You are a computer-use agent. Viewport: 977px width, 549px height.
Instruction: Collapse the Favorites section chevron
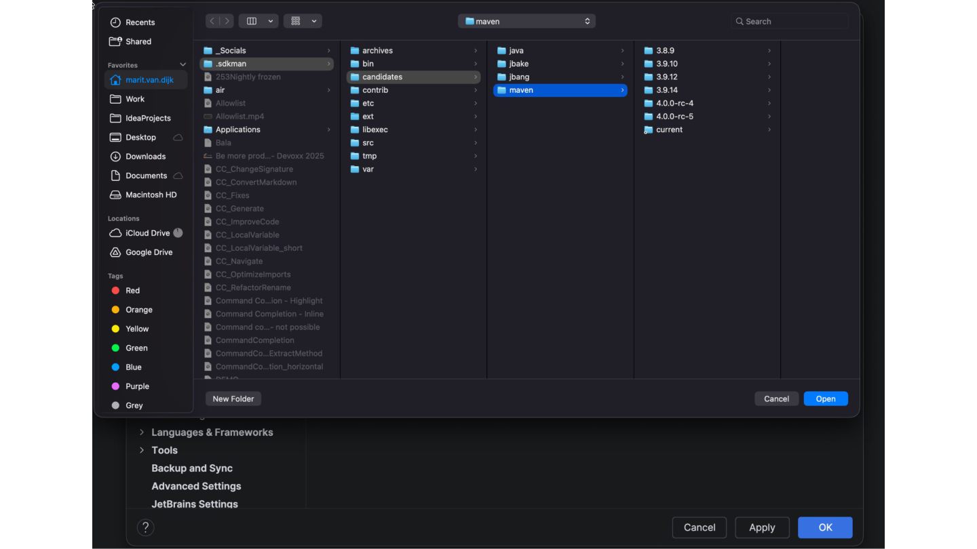pyautogui.click(x=183, y=65)
